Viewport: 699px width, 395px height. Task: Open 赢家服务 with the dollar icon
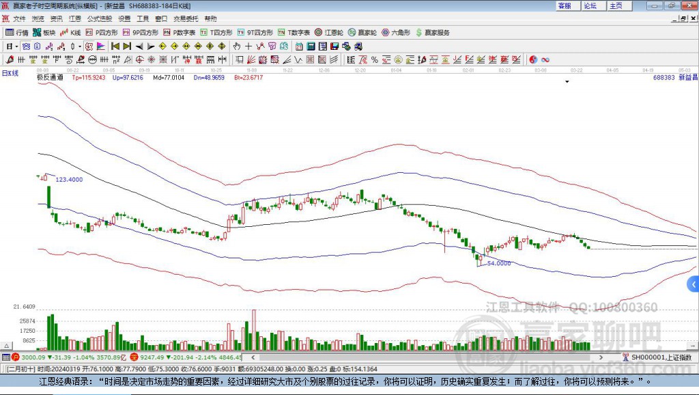(432, 33)
